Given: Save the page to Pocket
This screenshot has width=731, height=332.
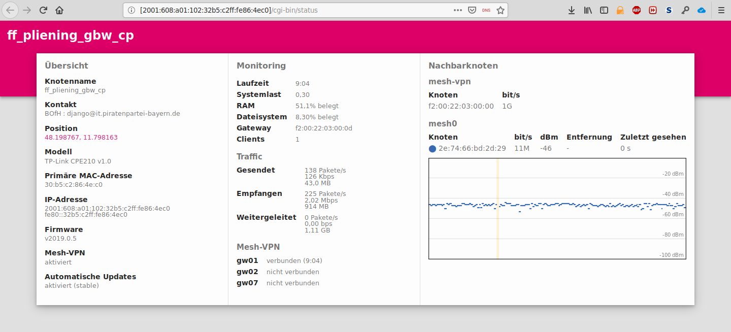Looking at the screenshot, I should tap(472, 10).
